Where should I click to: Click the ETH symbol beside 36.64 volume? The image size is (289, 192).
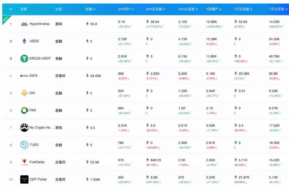click(147, 22)
